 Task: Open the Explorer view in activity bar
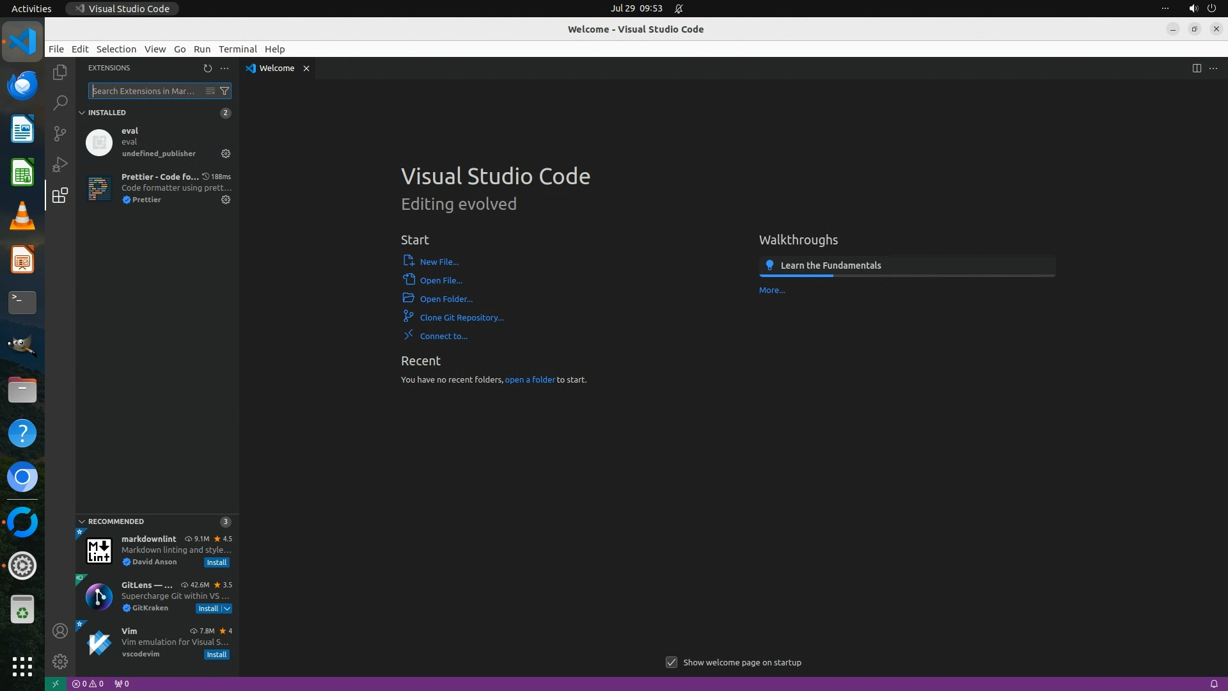pyautogui.click(x=60, y=72)
